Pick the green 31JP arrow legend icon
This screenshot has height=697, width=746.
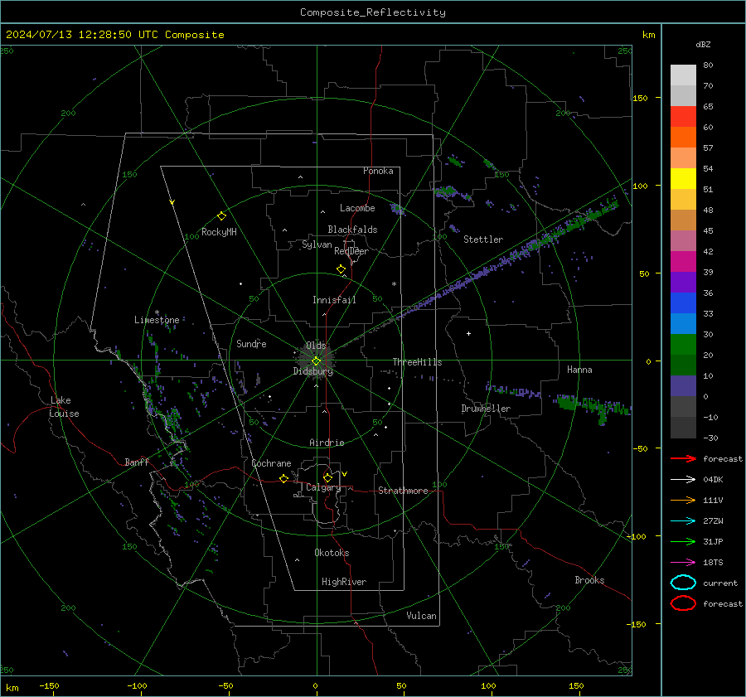[x=683, y=541]
